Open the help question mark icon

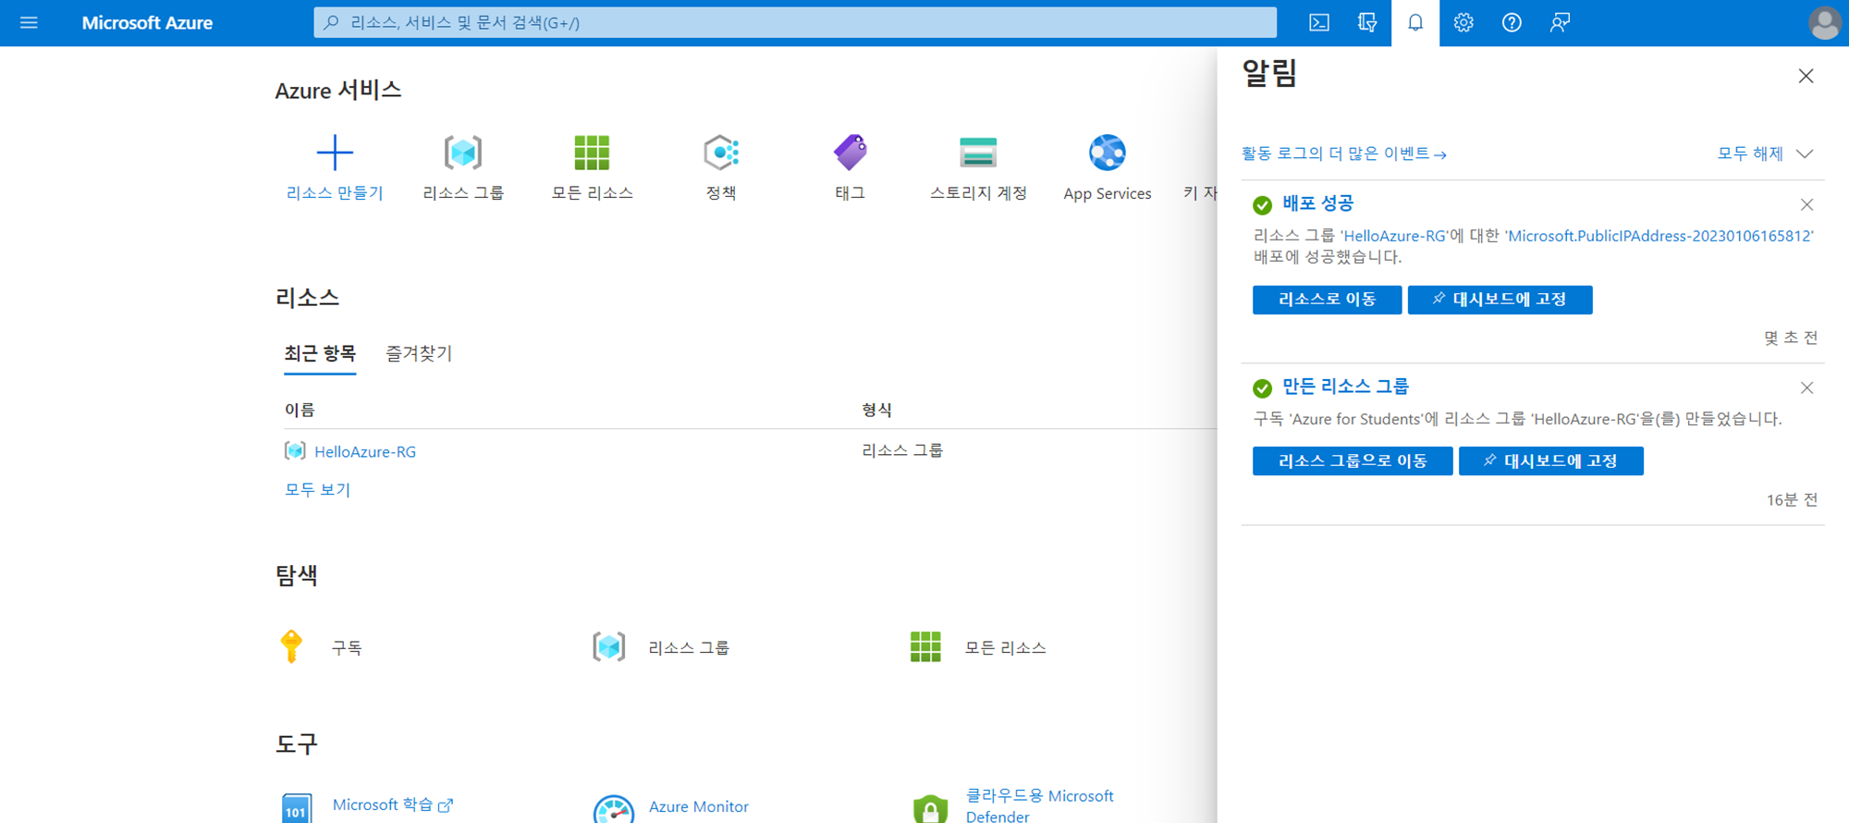[1512, 22]
